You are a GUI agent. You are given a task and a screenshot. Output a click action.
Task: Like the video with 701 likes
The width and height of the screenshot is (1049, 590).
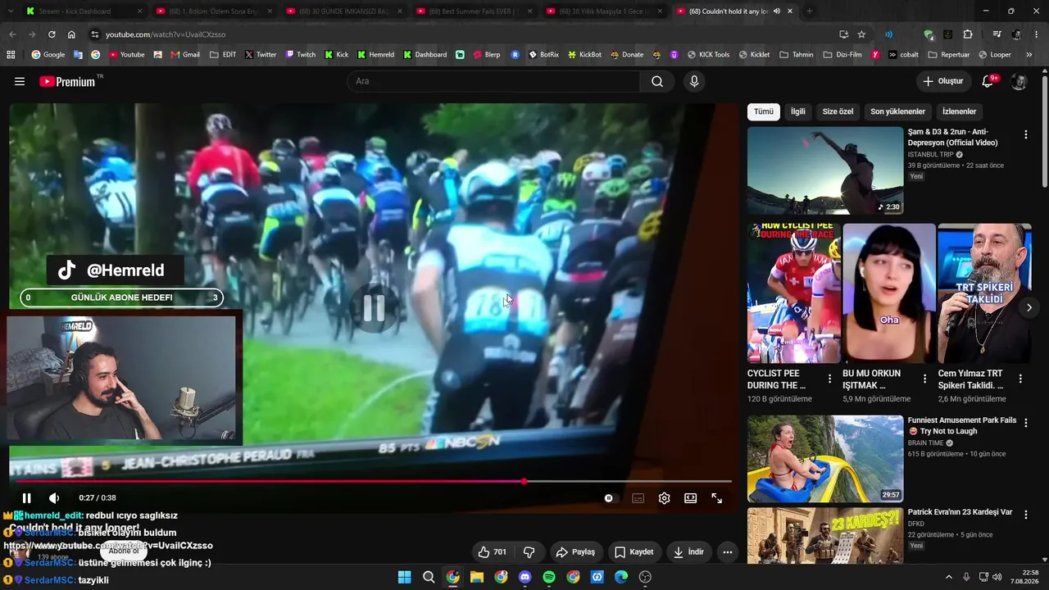click(493, 551)
